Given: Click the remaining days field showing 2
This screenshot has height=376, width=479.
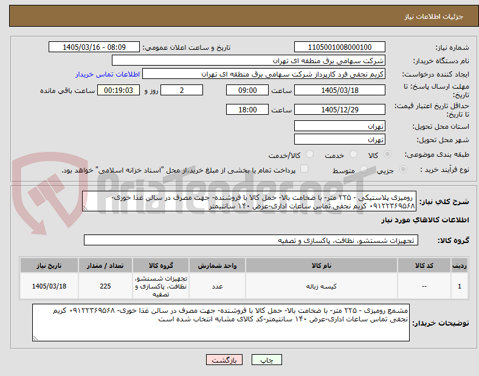Looking at the screenshot, I should point(182,90).
